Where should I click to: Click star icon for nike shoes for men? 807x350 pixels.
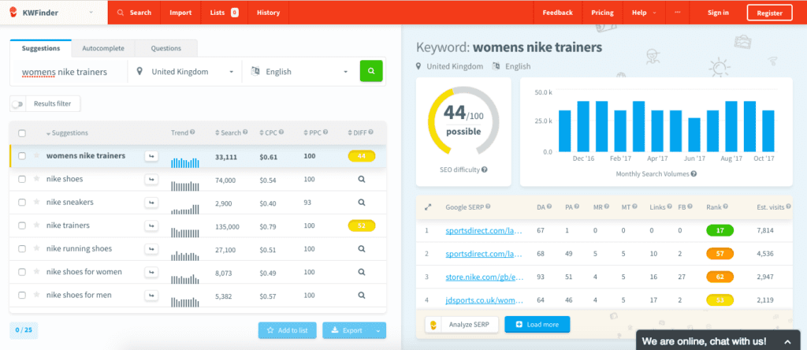click(36, 295)
